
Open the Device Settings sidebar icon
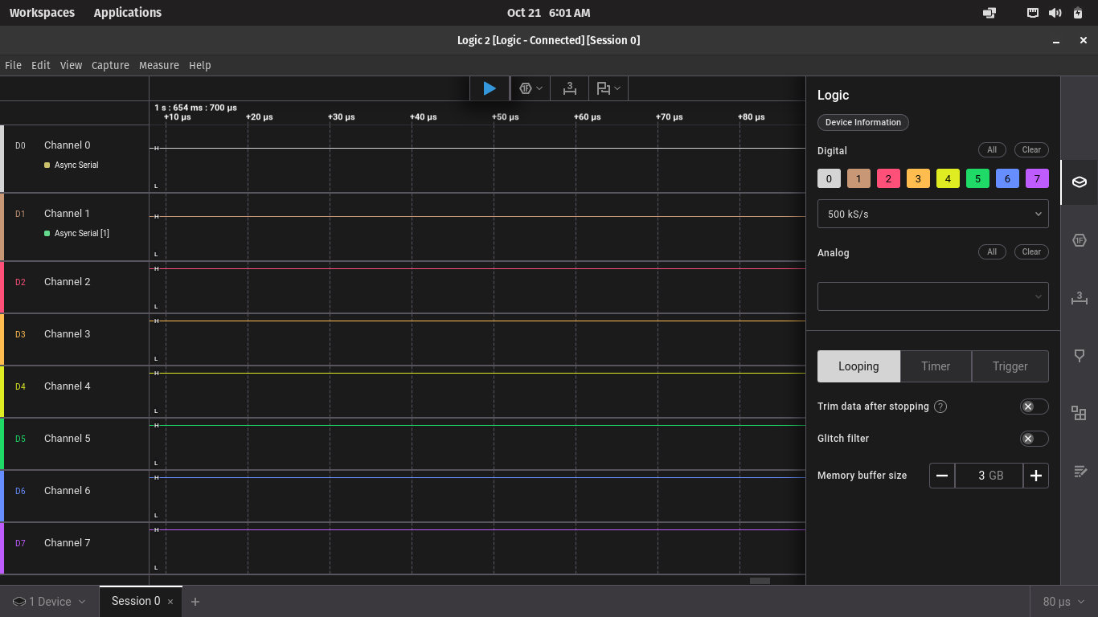click(1079, 182)
